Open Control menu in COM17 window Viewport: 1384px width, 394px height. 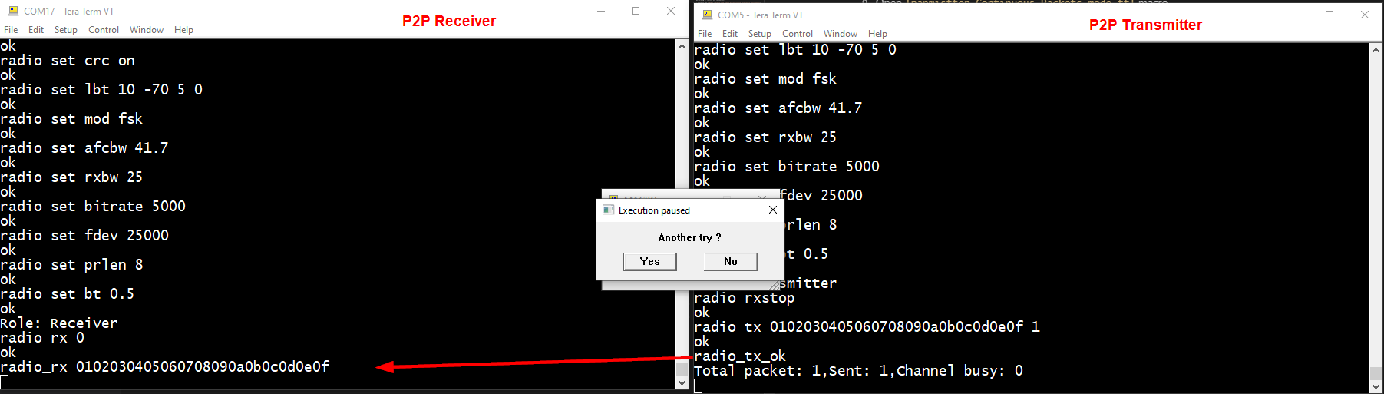coord(104,30)
